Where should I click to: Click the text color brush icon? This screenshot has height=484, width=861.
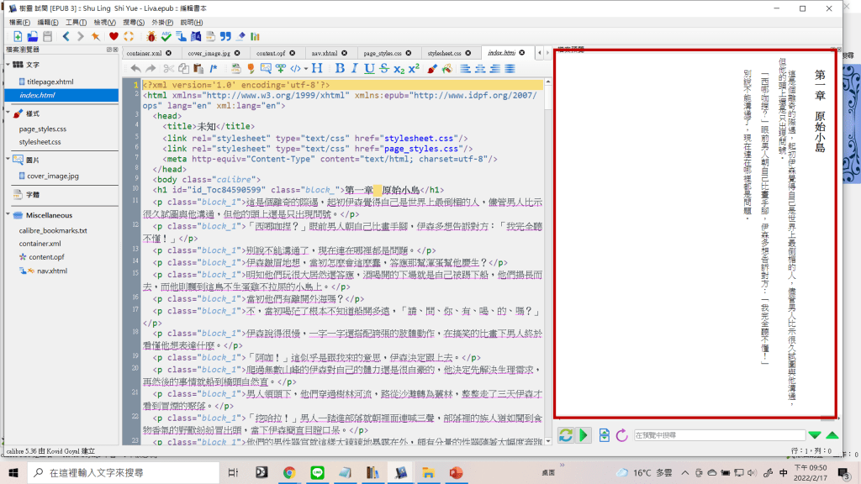point(431,68)
